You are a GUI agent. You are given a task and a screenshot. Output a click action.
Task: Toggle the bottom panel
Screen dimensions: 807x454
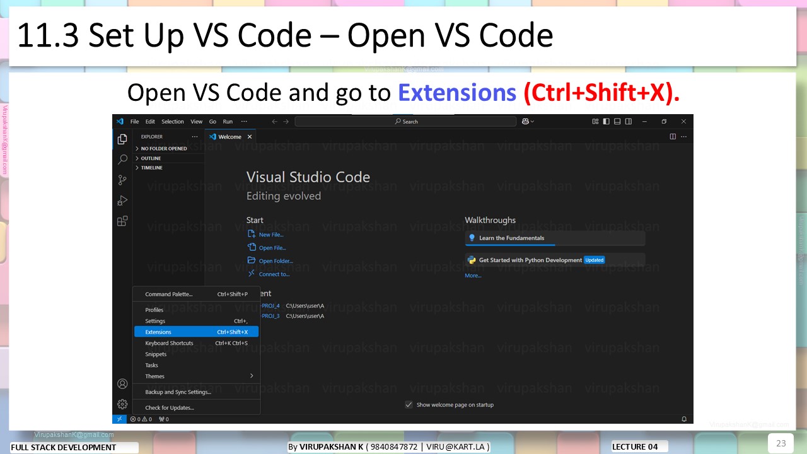617,121
